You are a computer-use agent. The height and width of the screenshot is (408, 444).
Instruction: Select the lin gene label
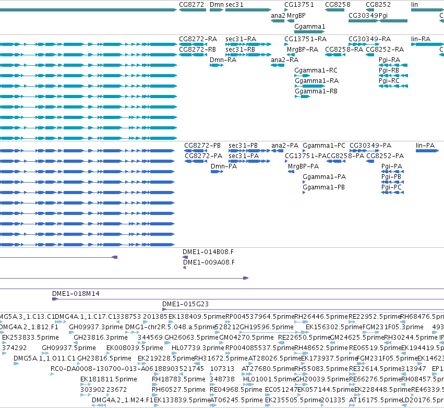click(x=415, y=5)
